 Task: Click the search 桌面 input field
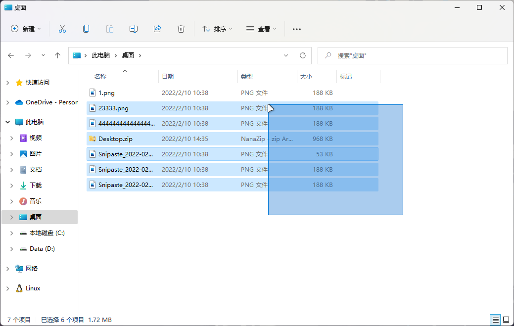pos(413,55)
